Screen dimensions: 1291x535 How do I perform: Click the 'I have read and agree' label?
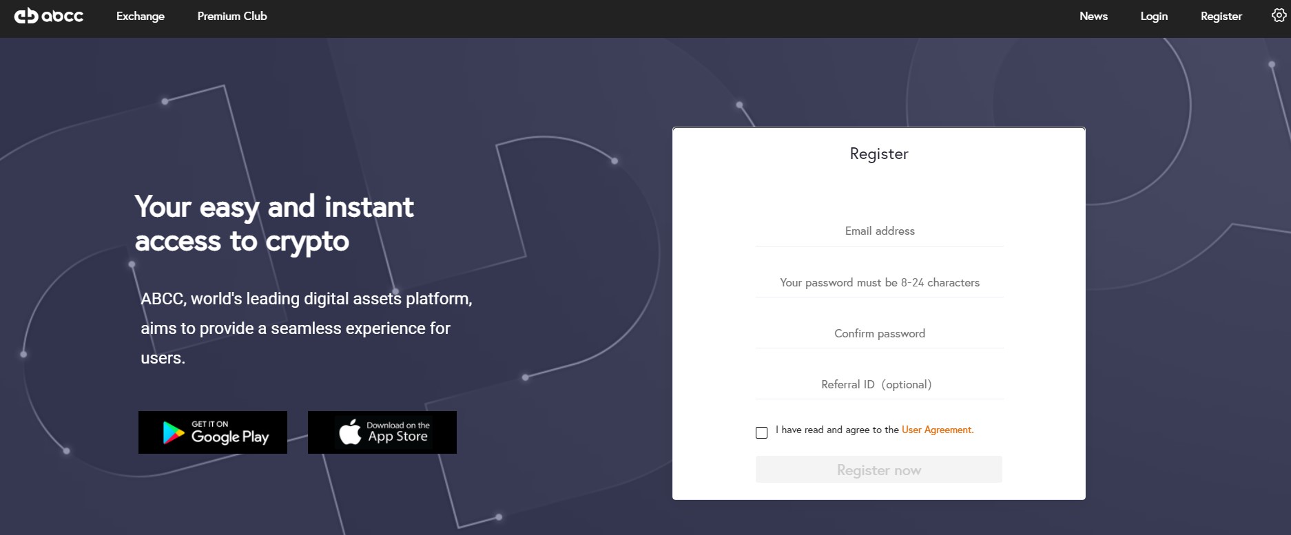click(837, 430)
